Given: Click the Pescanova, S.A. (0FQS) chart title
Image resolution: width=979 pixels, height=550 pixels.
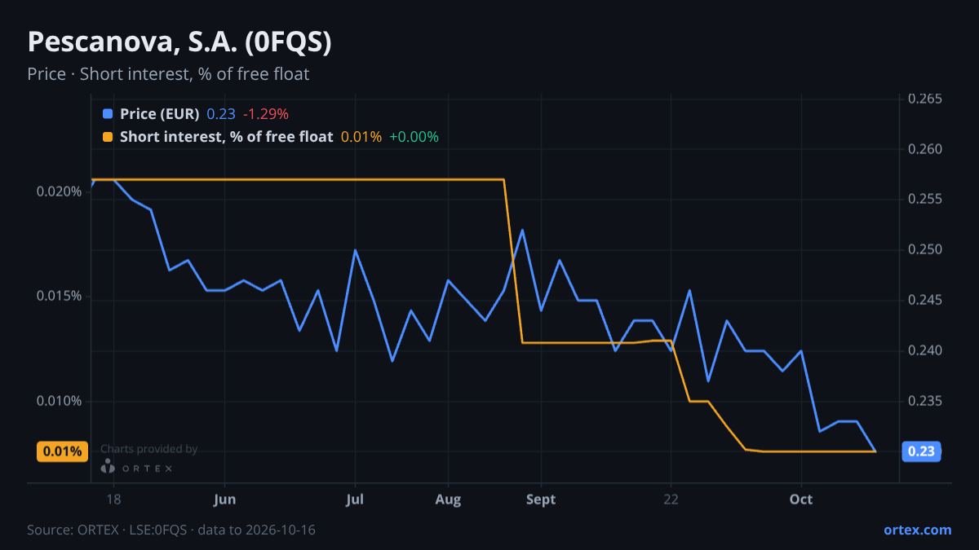Looking at the screenshot, I should point(179,42).
